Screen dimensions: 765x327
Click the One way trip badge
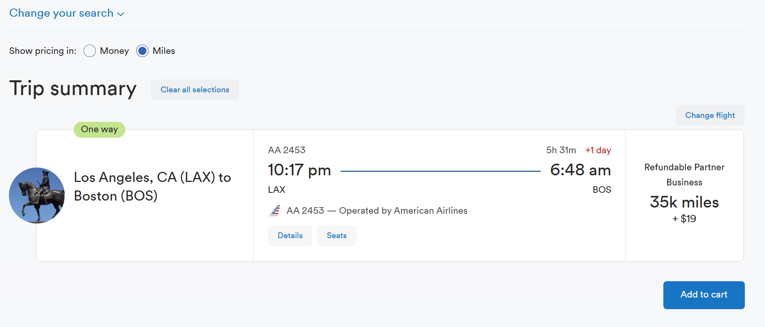point(99,130)
